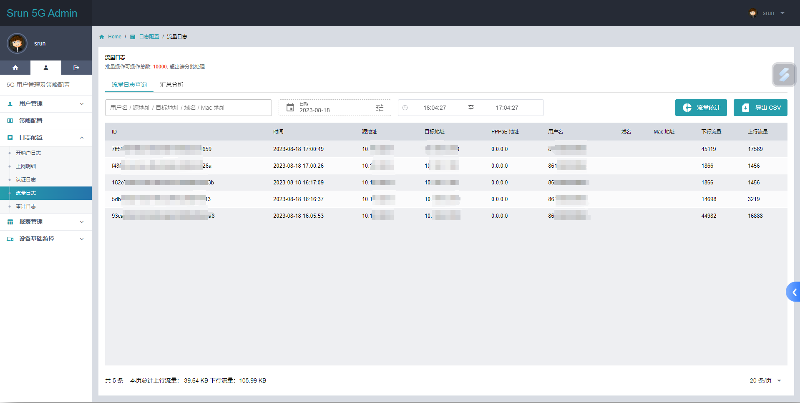
Task: Click the 用户管理 person icon
Action: (10, 103)
